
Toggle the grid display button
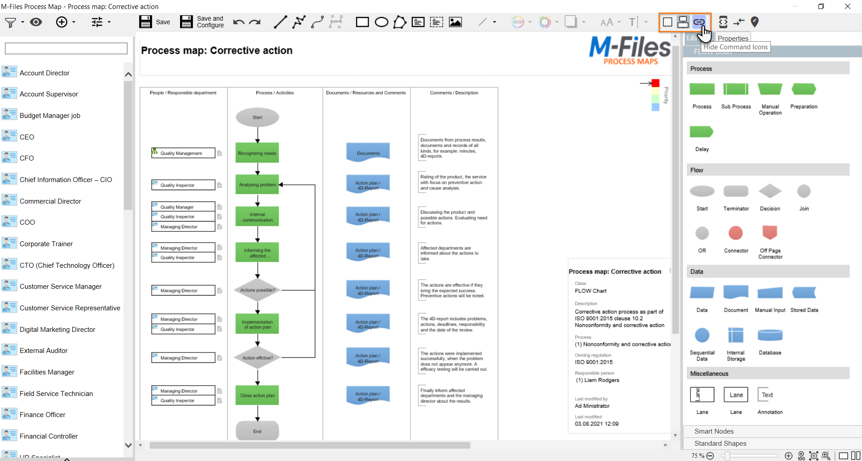coord(668,22)
